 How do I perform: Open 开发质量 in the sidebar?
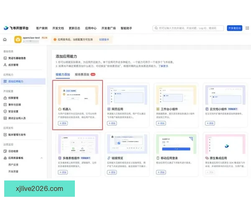point(13,172)
